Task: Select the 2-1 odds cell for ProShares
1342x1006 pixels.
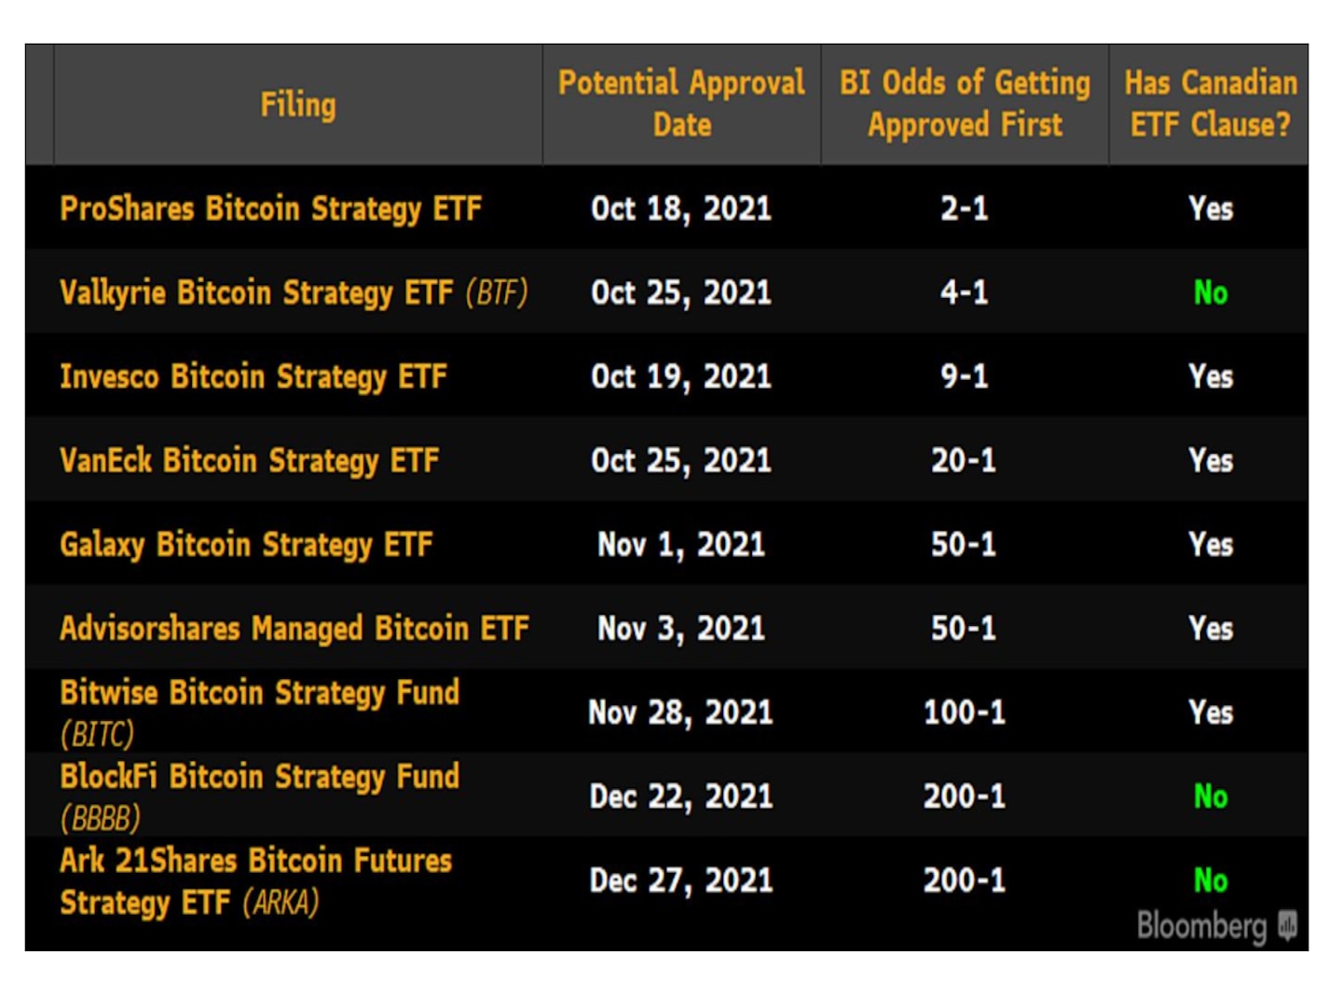Action: 964,209
